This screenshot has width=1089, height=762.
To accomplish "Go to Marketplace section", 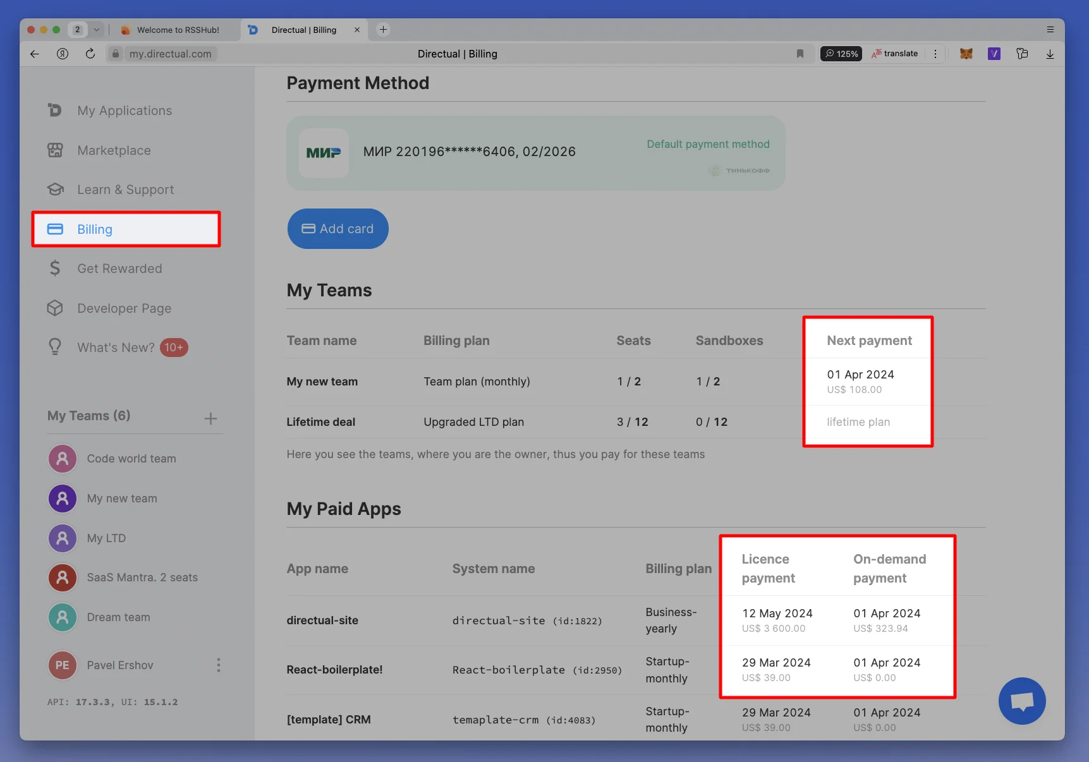I will click(114, 150).
